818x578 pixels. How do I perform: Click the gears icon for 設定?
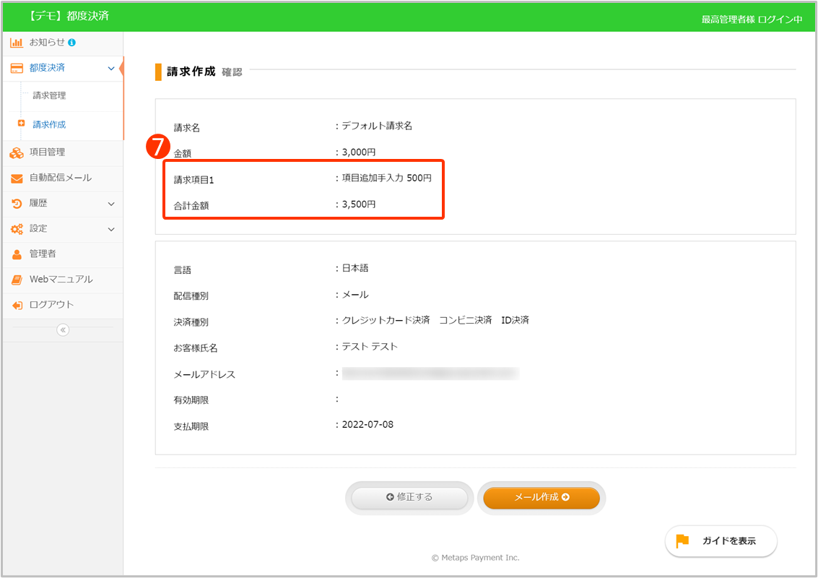tap(17, 229)
